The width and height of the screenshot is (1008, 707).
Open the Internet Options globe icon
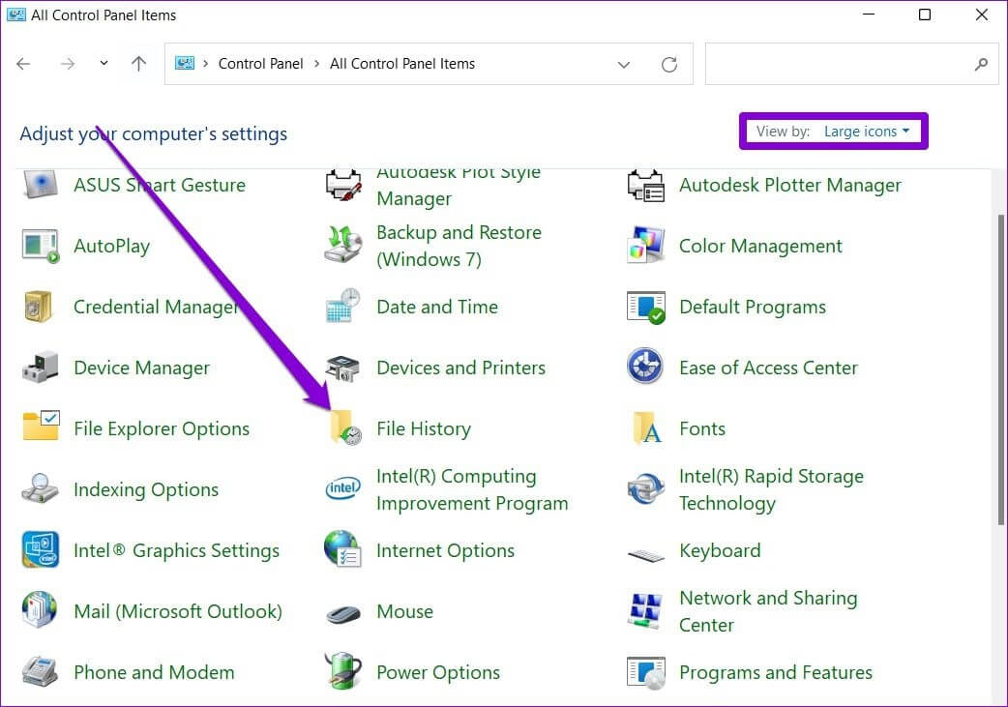click(x=342, y=549)
